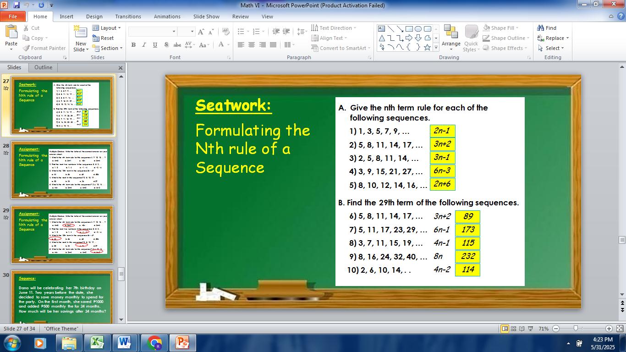Screen dimensions: 626x352
Task: Open the Shape Outline dropdown
Action: 505,38
